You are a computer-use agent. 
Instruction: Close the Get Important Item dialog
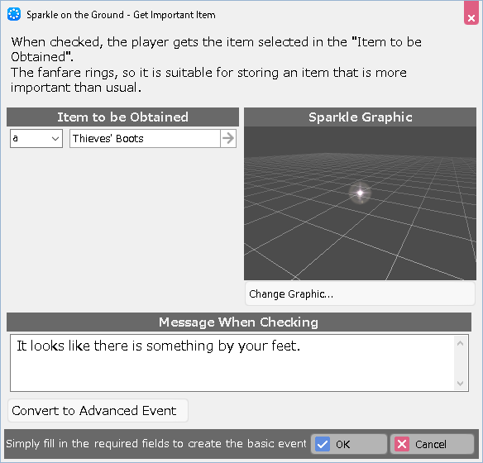[x=471, y=18]
